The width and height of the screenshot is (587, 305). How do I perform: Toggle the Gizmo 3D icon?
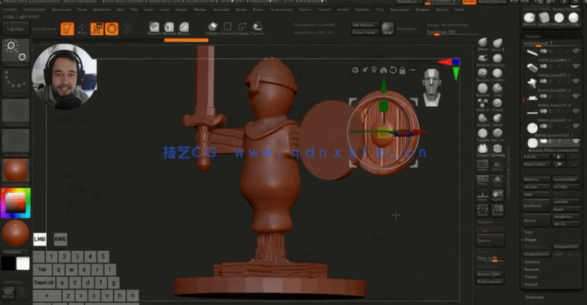pos(112,29)
